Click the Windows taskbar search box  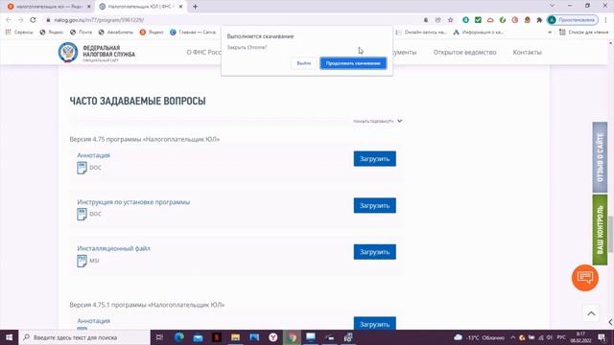(x=84, y=337)
